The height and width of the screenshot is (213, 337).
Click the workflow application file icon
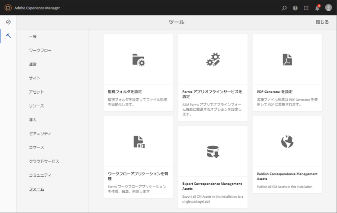point(139,142)
